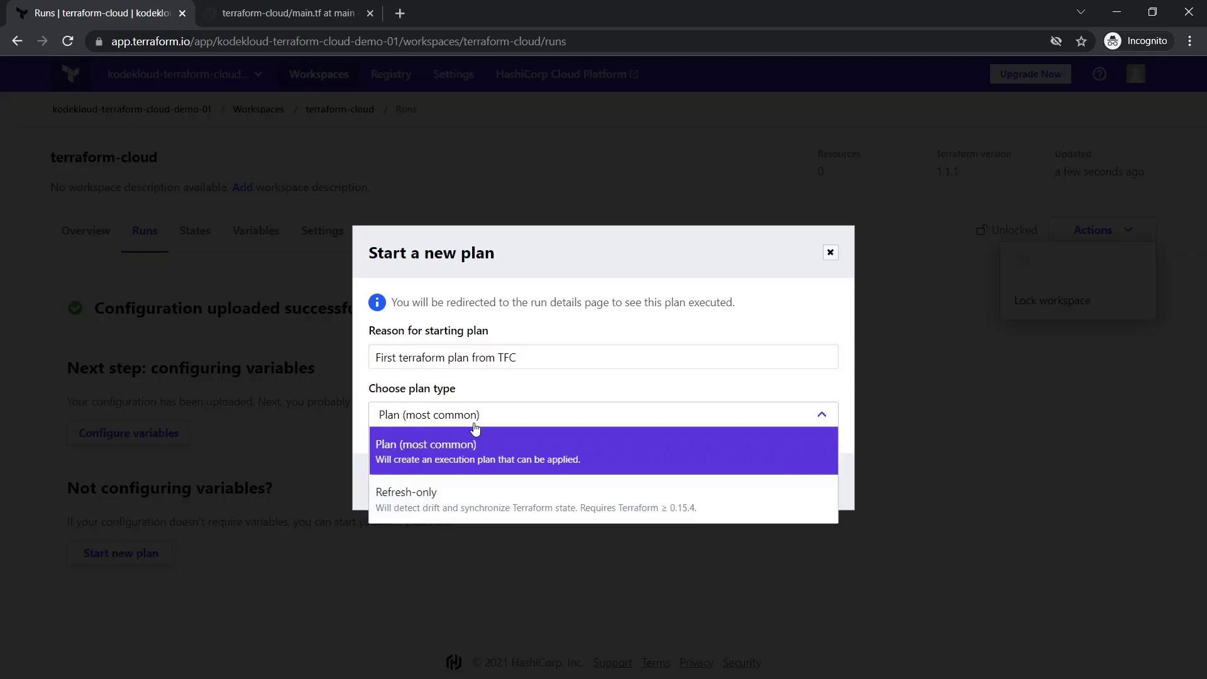The image size is (1207, 679).
Task: Click the Upgrade Now button
Action: [1030, 74]
